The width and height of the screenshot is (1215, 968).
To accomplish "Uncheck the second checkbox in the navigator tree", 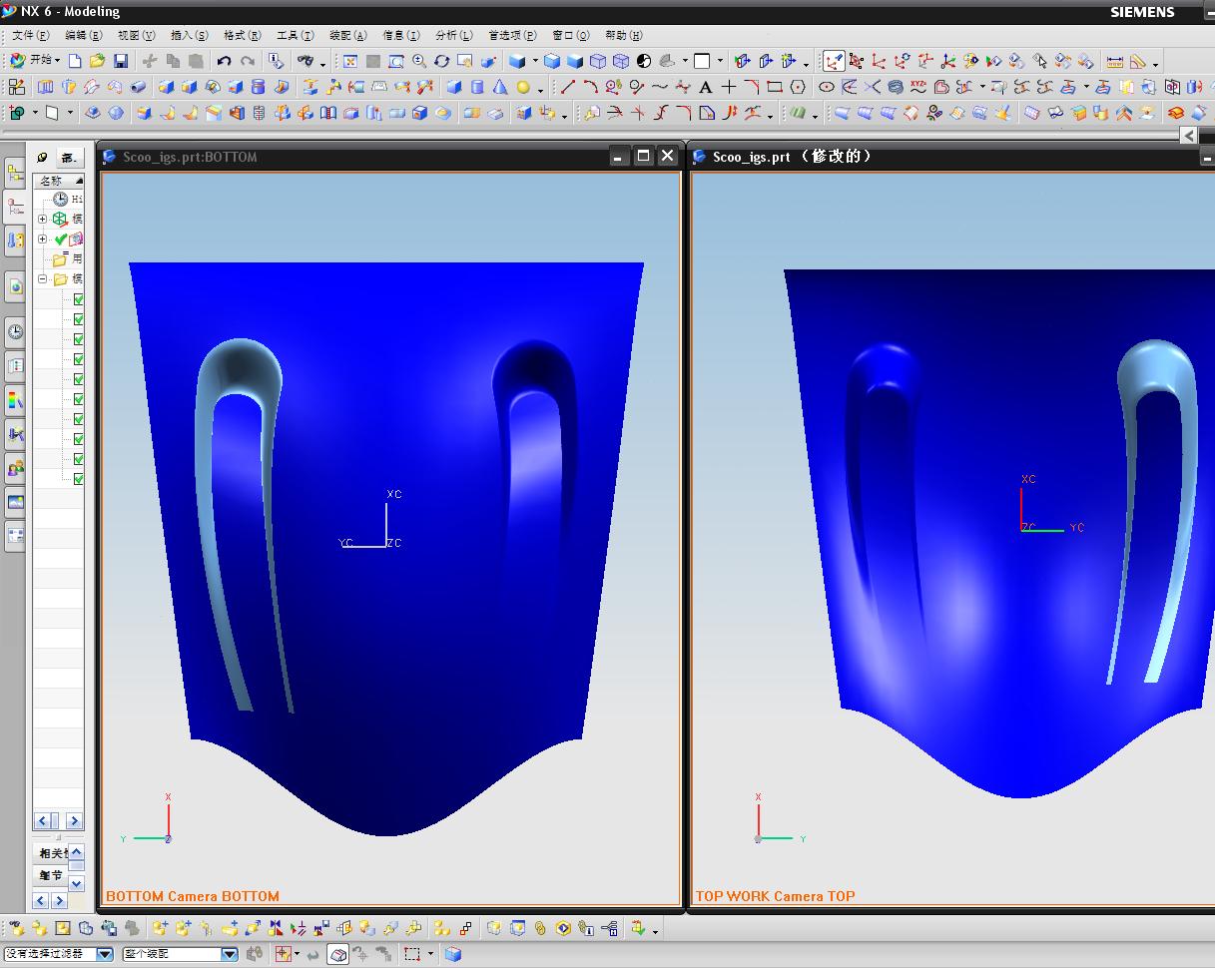I will point(78,319).
